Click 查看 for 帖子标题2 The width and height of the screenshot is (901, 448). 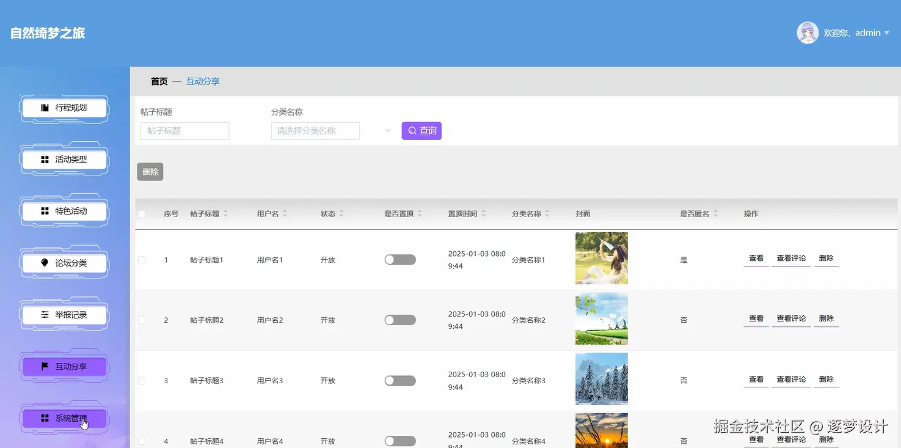coord(756,319)
